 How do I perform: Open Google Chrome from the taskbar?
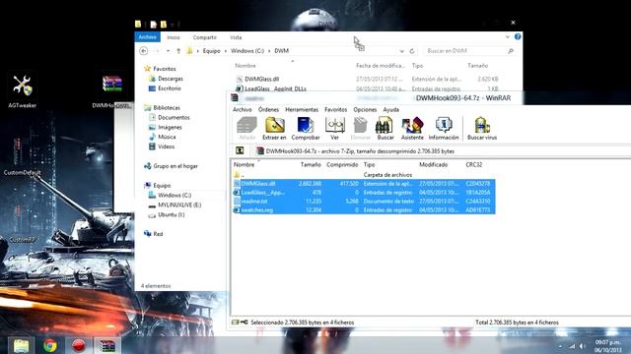[50, 345]
